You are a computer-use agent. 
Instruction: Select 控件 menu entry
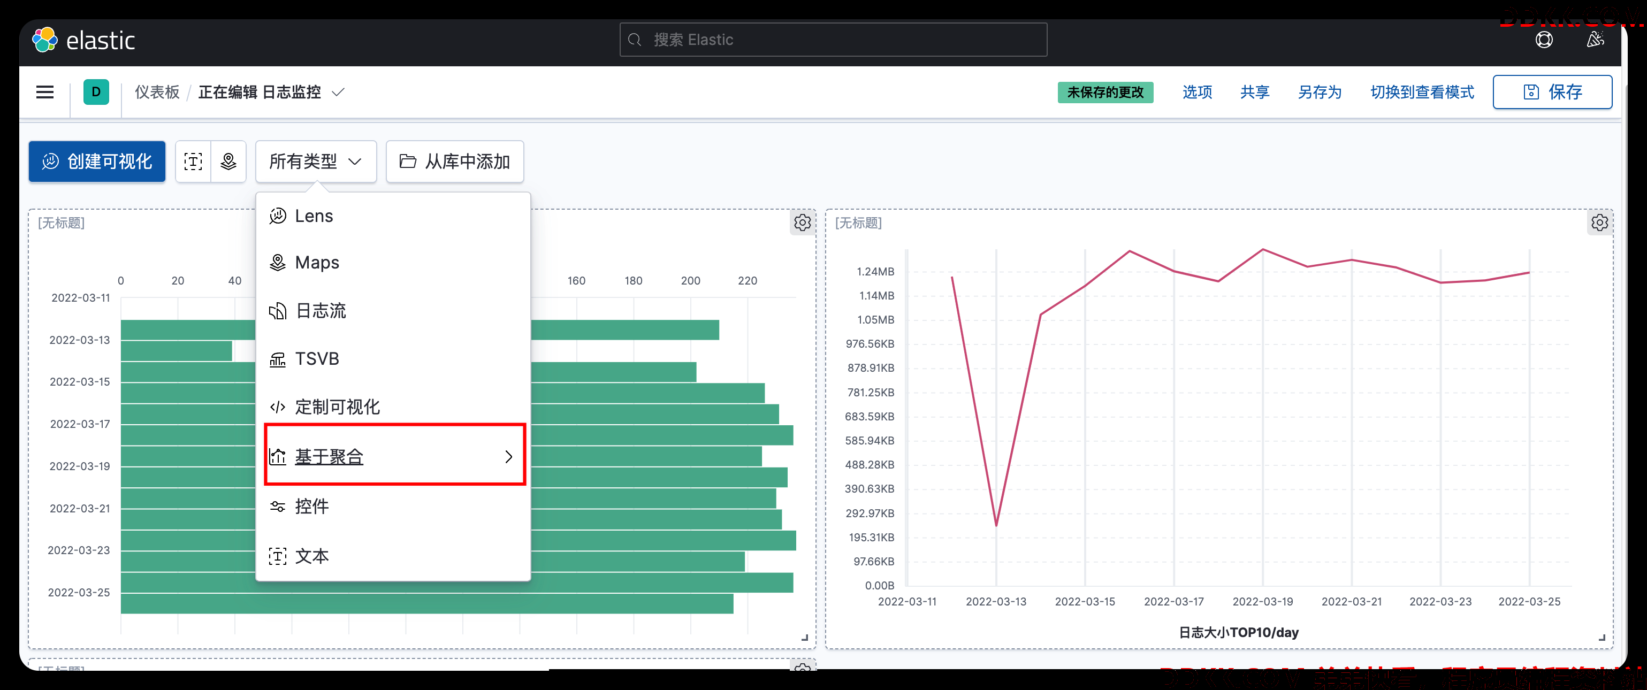(393, 507)
